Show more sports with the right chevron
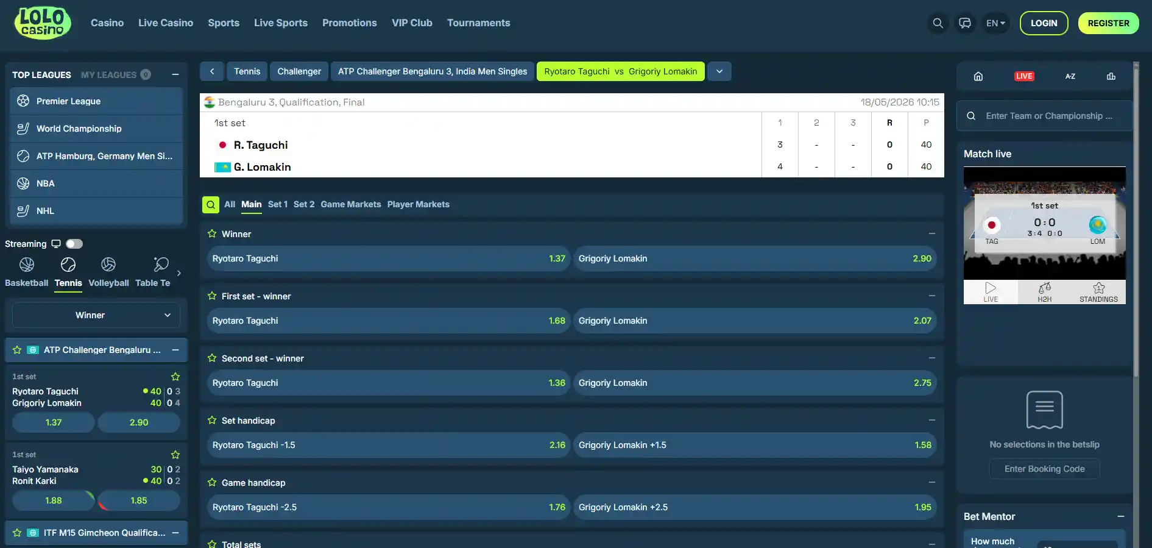Viewport: 1152px width, 548px height. [179, 273]
